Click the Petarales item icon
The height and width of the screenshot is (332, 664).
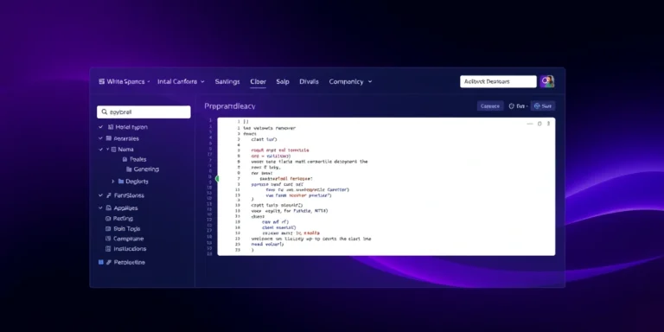click(109, 138)
